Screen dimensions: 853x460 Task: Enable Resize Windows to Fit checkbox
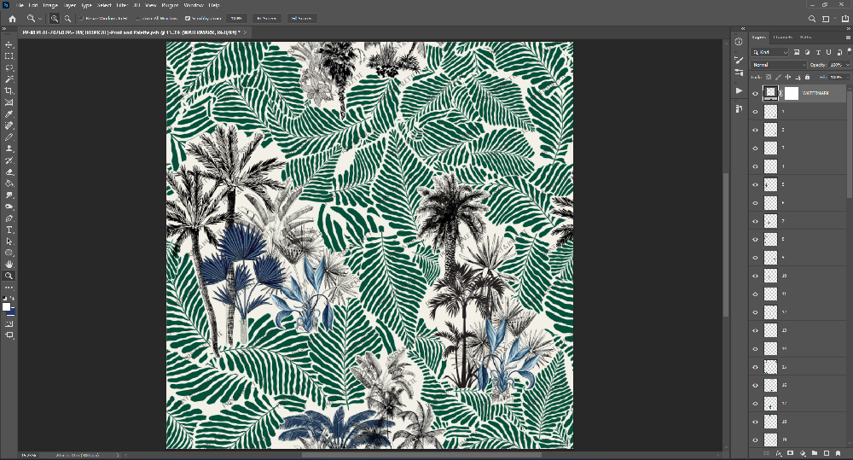pos(82,19)
